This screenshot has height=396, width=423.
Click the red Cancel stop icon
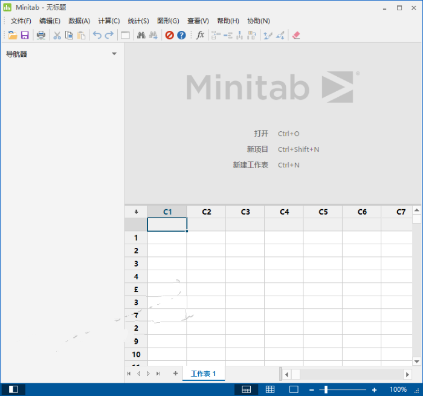pyautogui.click(x=169, y=35)
